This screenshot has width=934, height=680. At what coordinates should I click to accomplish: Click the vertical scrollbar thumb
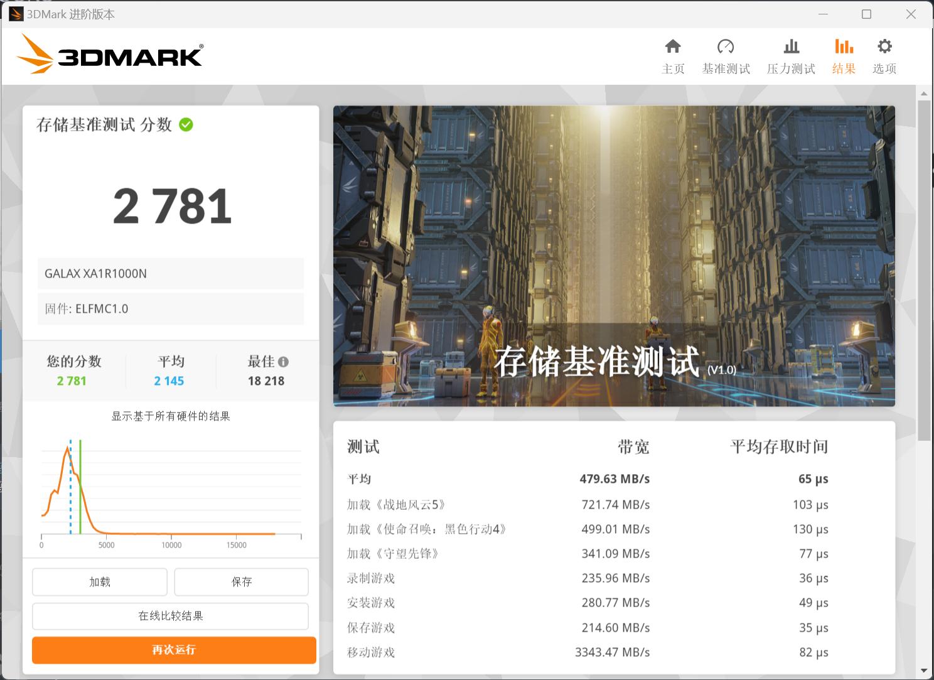coord(923,270)
